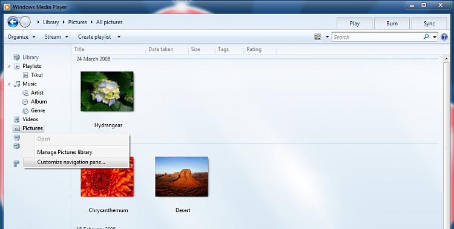The height and width of the screenshot is (229, 454).
Task: Collapse the Playlists tree node
Action: (x=9, y=67)
